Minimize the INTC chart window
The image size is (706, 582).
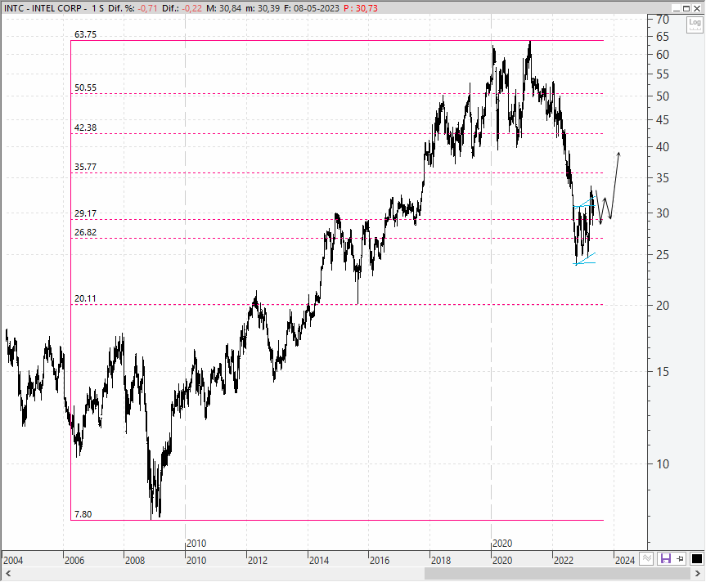pyautogui.click(x=677, y=8)
